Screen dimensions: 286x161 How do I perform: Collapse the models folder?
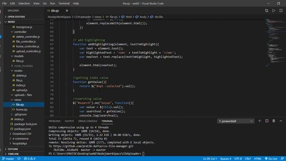[x=19, y=56]
